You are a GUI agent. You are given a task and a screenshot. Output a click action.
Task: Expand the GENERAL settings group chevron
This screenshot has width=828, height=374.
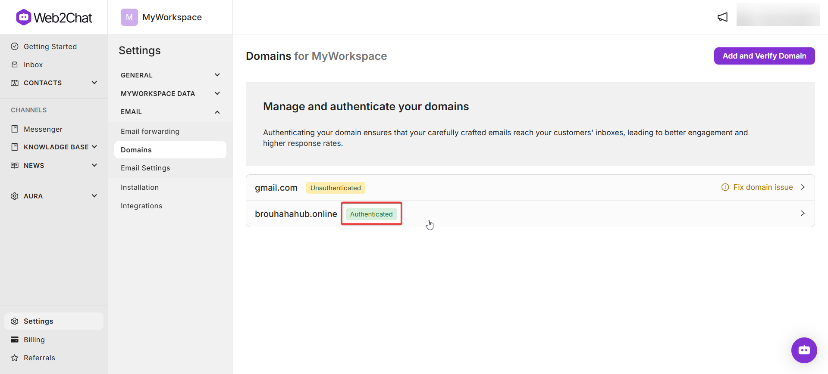click(217, 75)
